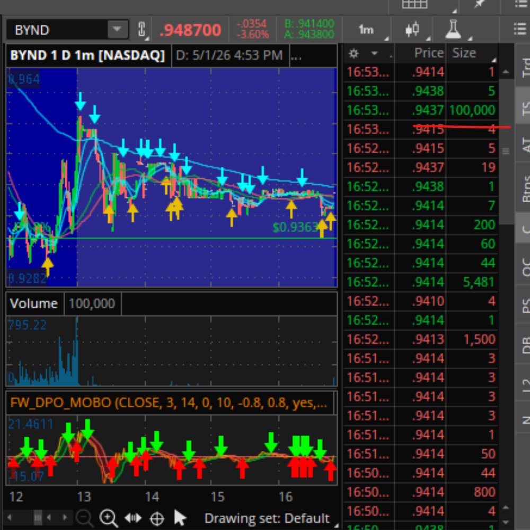The height and width of the screenshot is (530, 530).
Task: Click the zoom out magnifier icon
Action: (x=84, y=518)
